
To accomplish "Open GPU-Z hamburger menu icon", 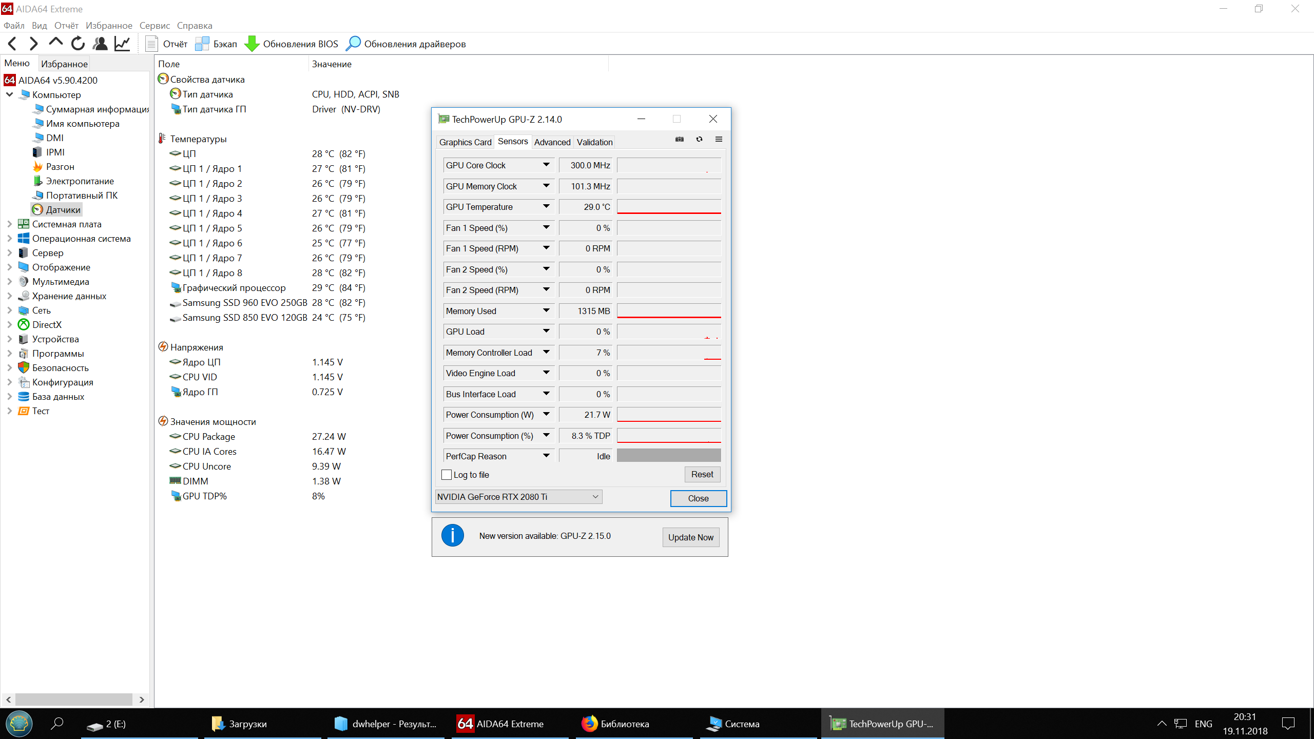I will pos(719,139).
